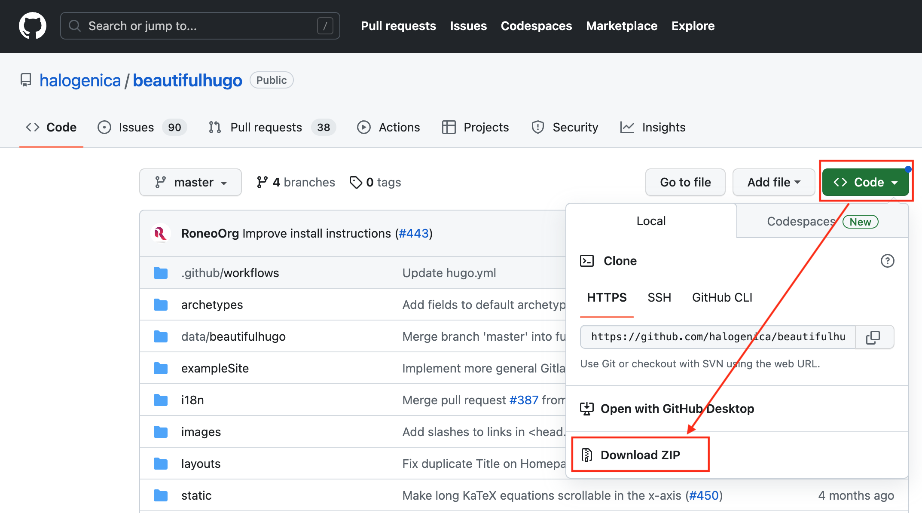
Task: Click the Update hugo.yml commit message
Action: [x=449, y=273]
